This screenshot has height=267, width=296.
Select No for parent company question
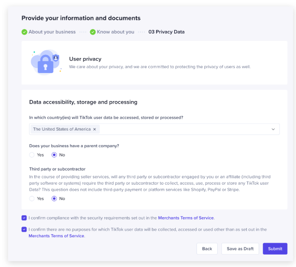tap(54, 155)
